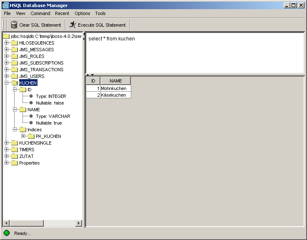Image resolution: width=307 pixels, height=240 pixels.
Task: Open the Options menu
Action: pyautogui.click(x=82, y=13)
